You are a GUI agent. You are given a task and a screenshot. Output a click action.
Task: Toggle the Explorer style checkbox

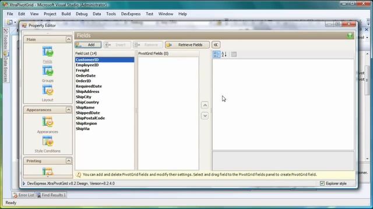322,183
